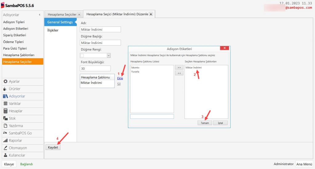The image size is (315, 169).
Task: Close the Hesaplama Seçici Düzenle tab
Action: coord(151,14)
